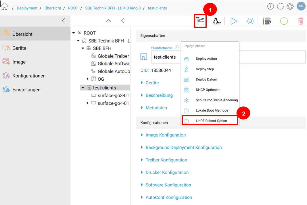Click the Standortname info icon
Screen dimensions: 307x205
(177, 47)
